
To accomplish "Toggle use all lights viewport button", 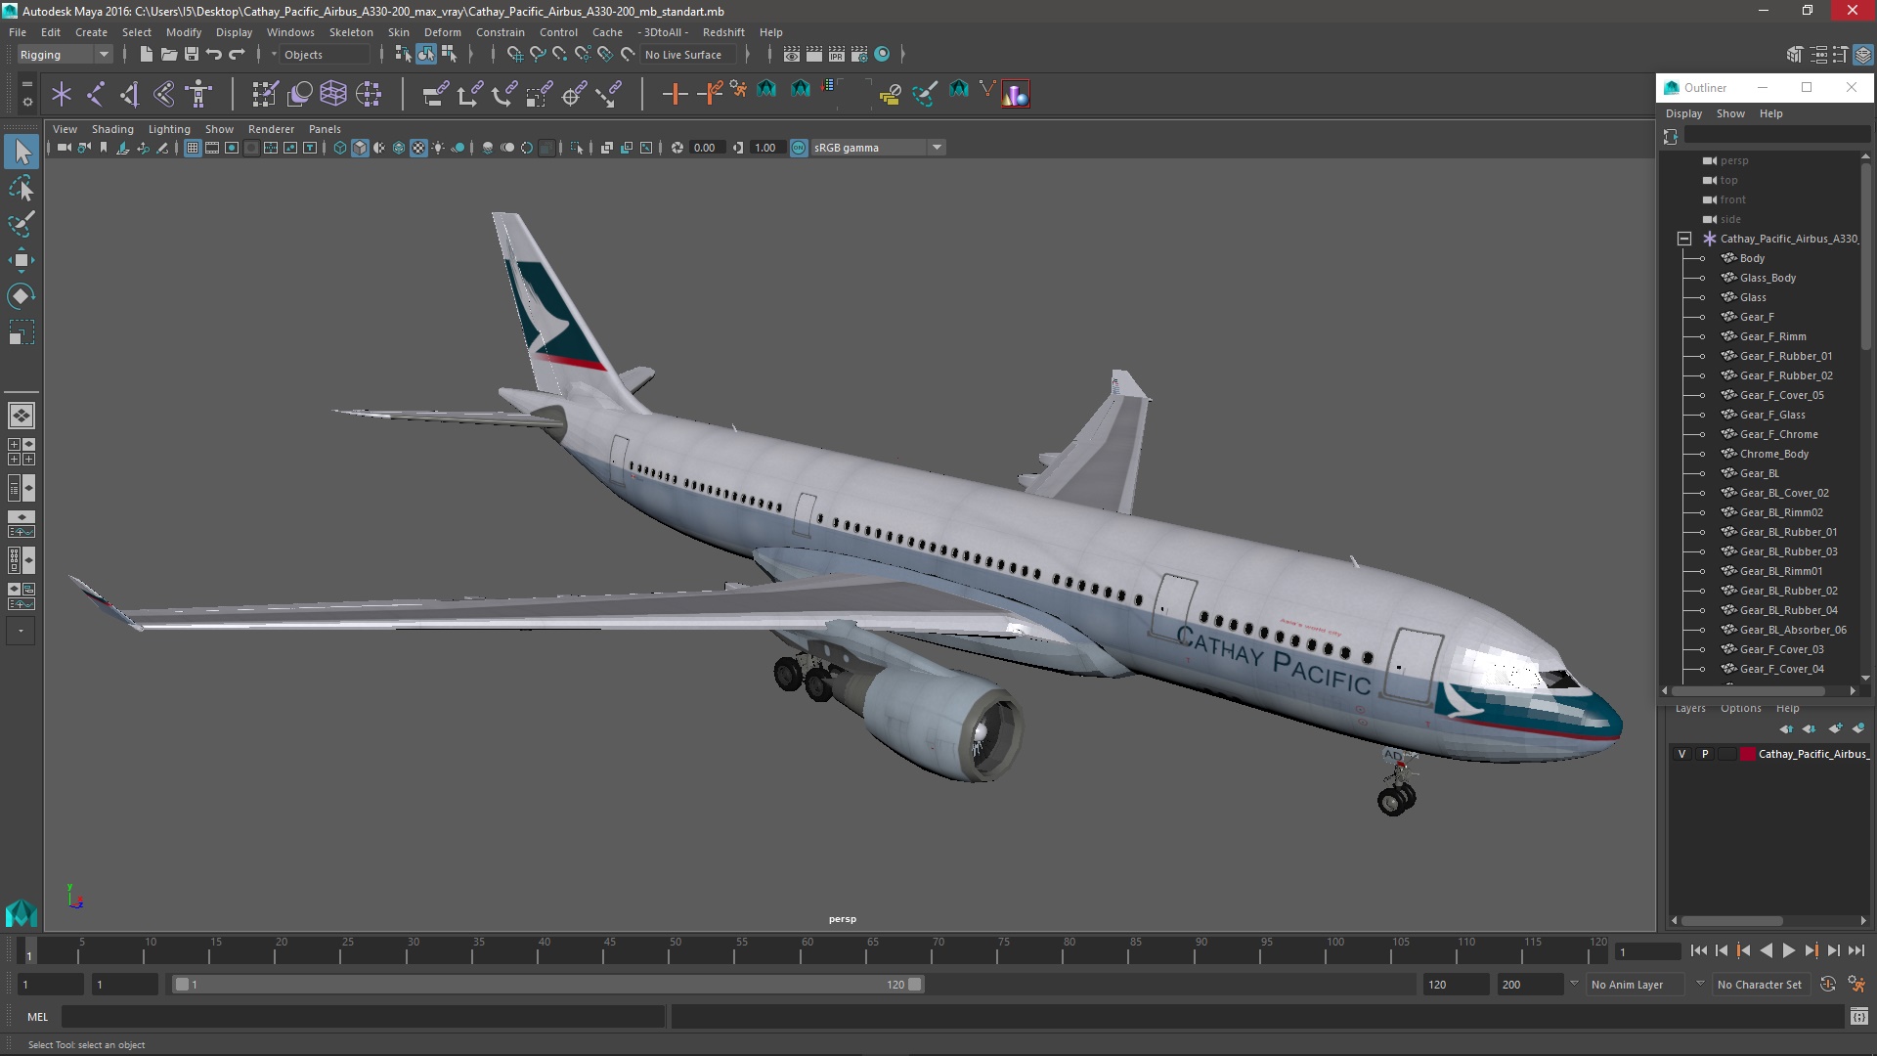I will [x=438, y=148].
